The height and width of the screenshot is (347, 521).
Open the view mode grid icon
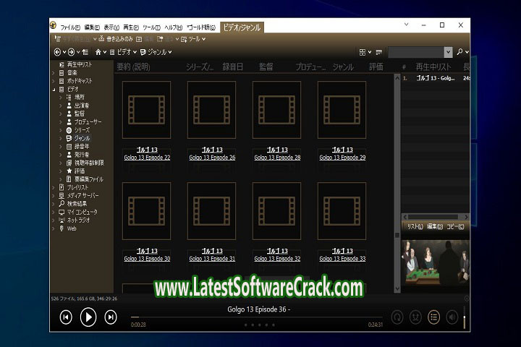point(363,52)
